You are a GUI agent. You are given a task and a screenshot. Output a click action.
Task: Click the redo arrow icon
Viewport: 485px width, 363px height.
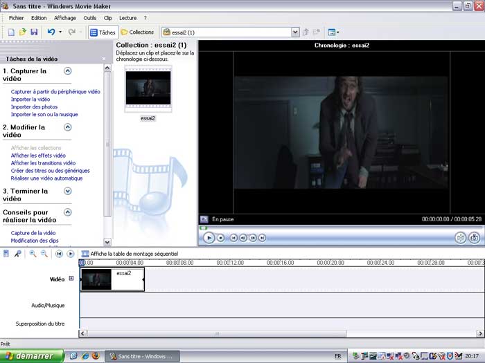pyautogui.click(x=72, y=32)
